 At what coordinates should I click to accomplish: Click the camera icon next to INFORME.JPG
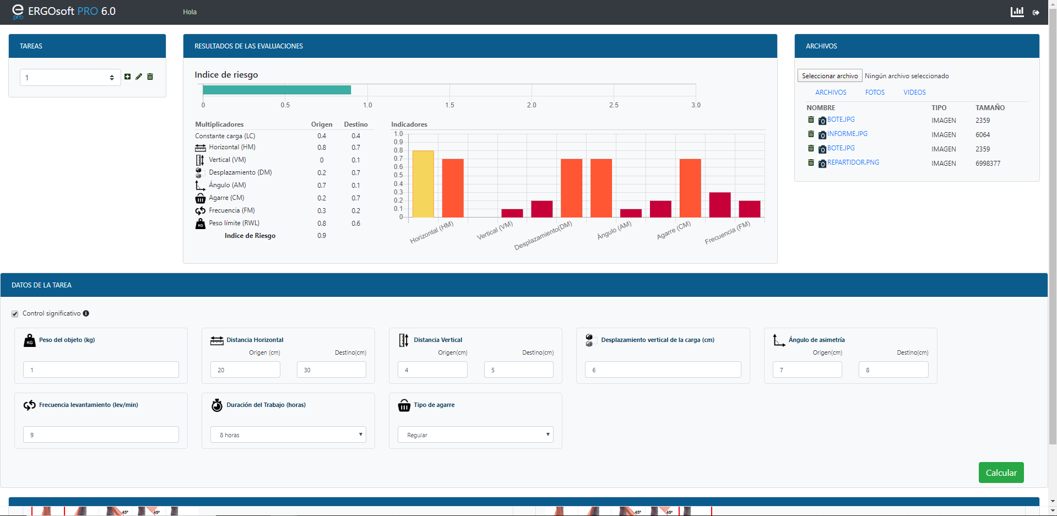click(822, 135)
